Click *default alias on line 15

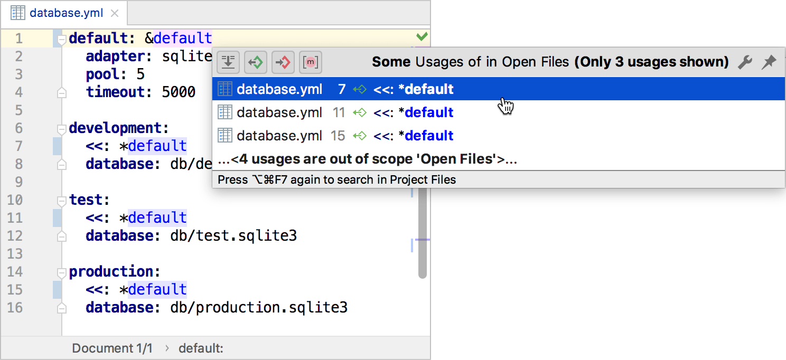pyautogui.click(x=153, y=290)
